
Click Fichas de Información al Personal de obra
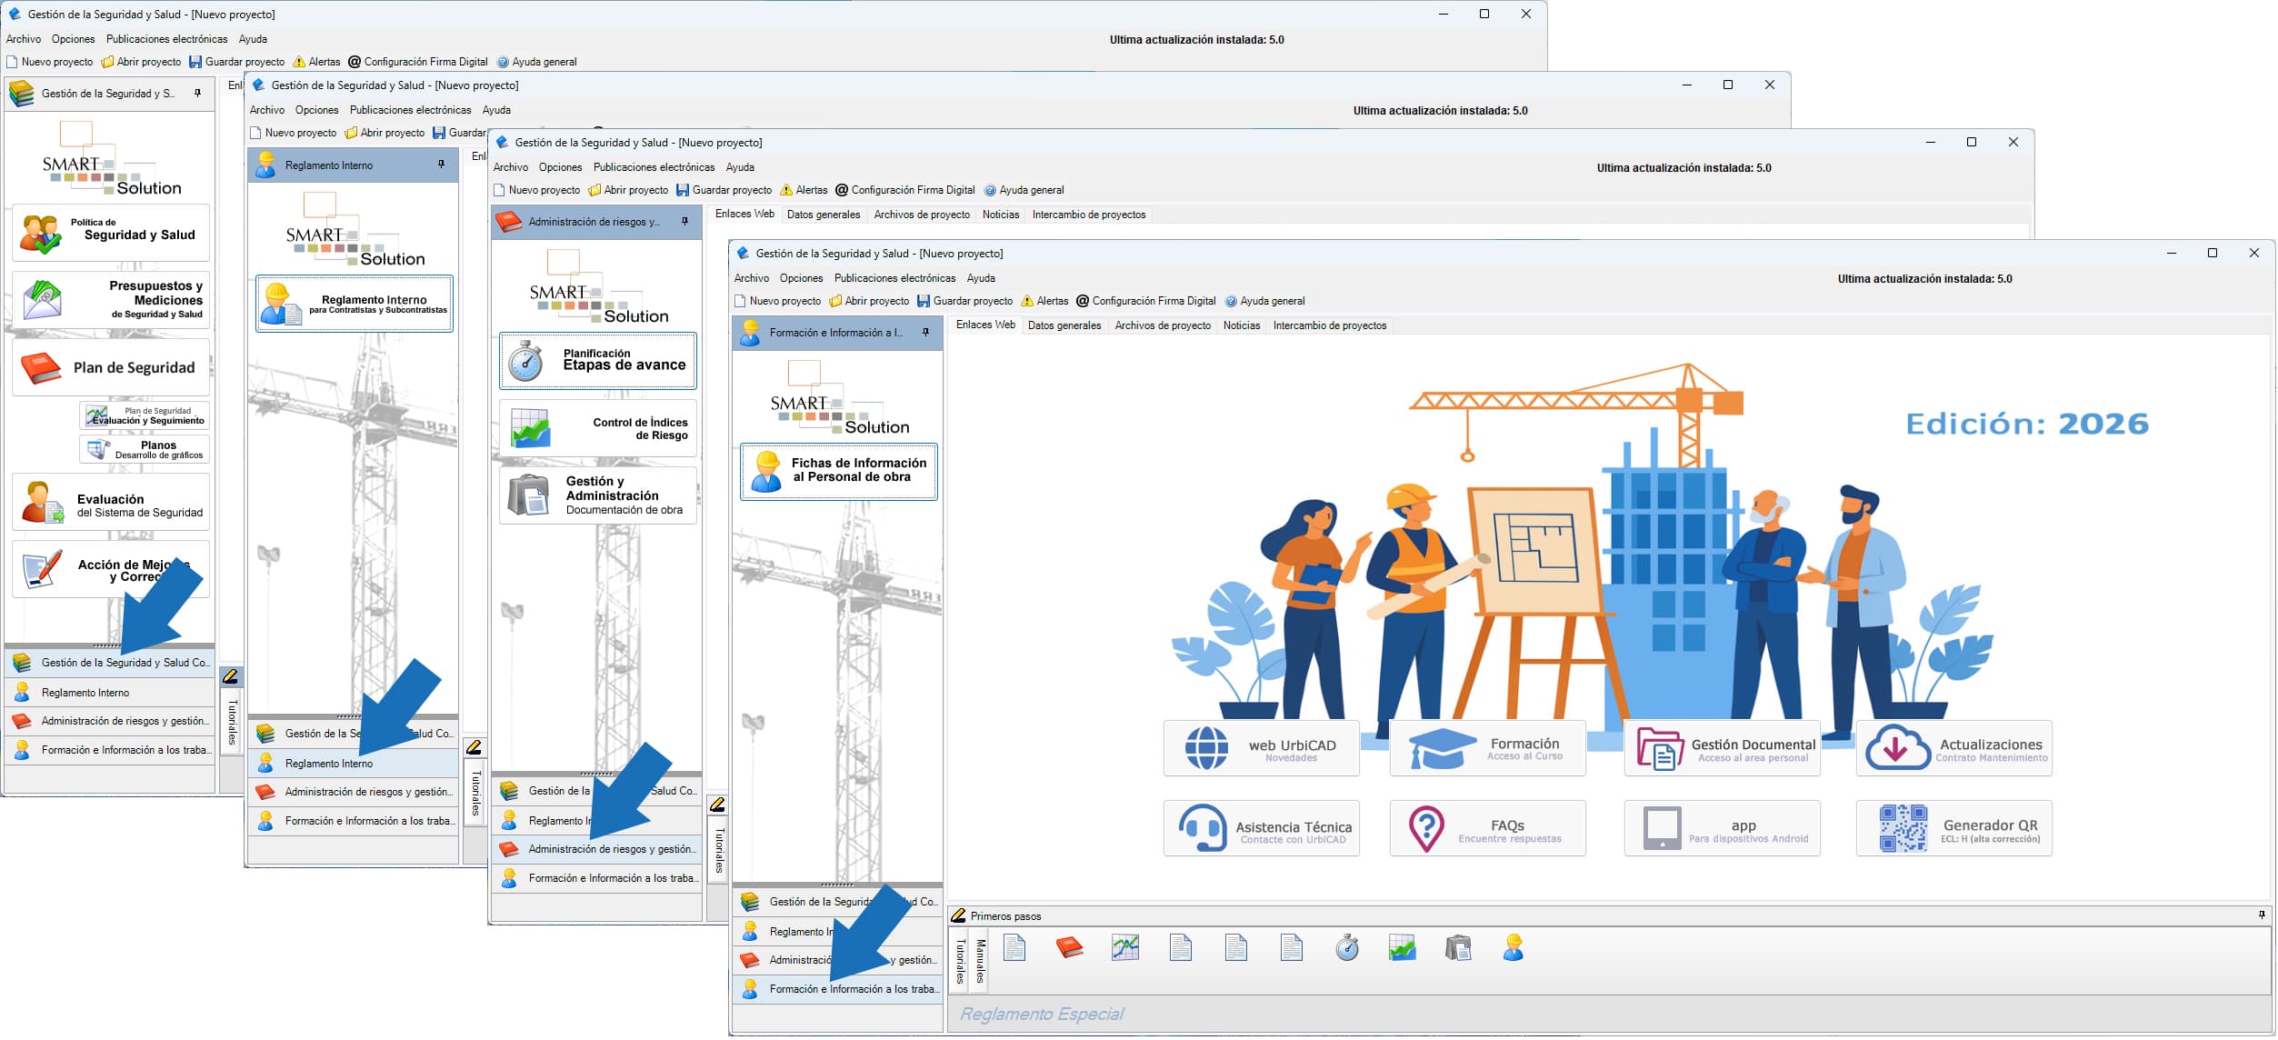coord(838,471)
